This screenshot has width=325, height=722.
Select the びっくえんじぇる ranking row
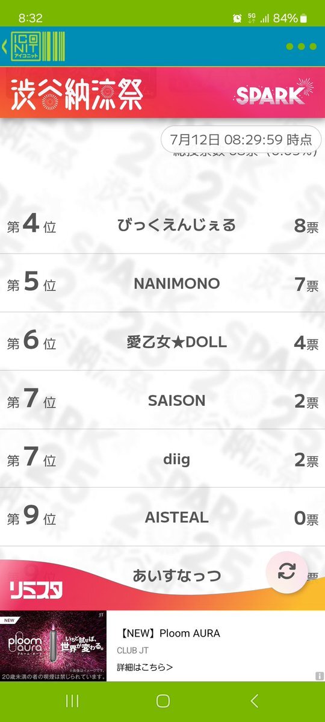pos(162,225)
